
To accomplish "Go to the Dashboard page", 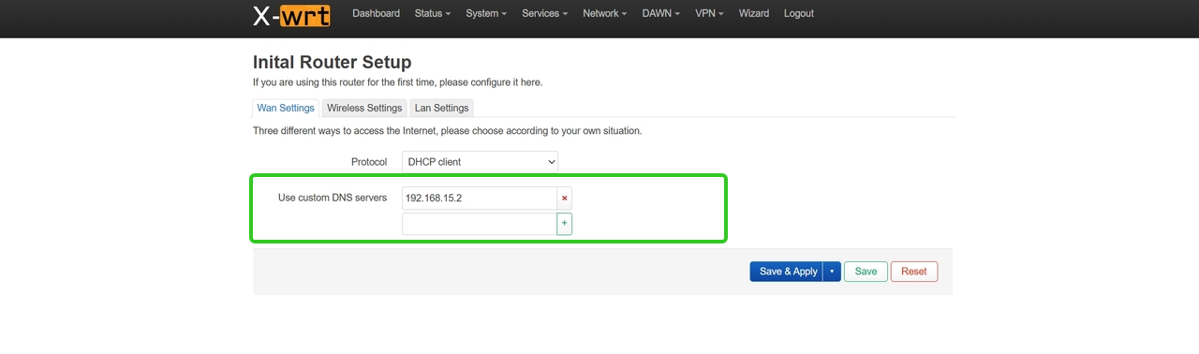I will pyautogui.click(x=376, y=13).
